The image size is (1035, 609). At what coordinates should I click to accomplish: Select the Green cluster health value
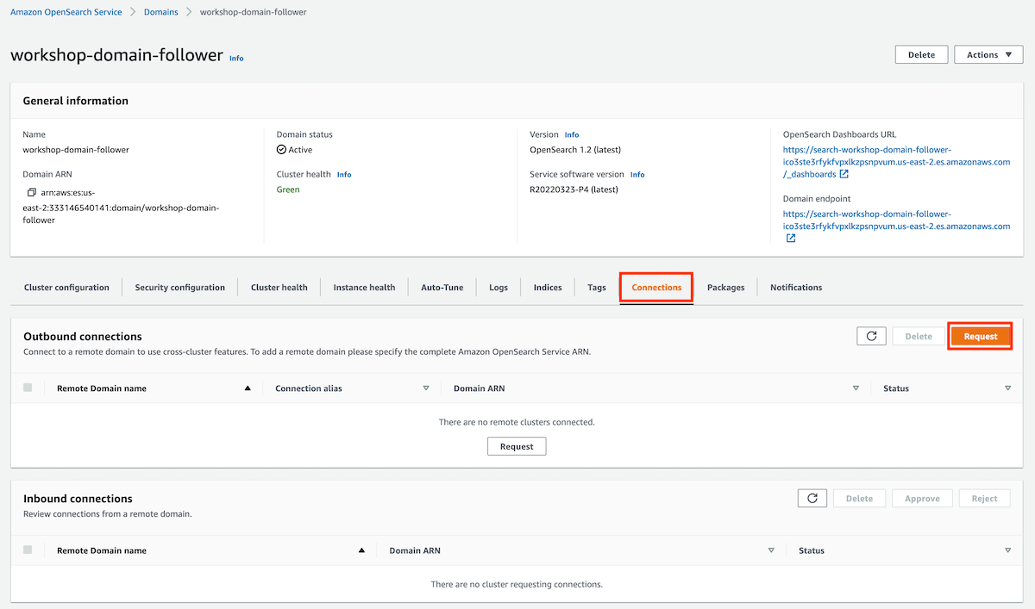tap(288, 190)
